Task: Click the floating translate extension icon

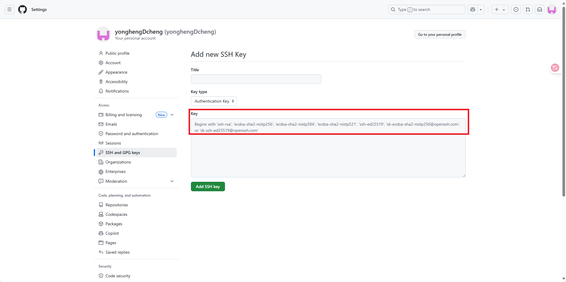Action: pyautogui.click(x=555, y=68)
